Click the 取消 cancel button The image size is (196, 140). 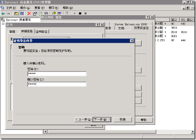point(122,119)
